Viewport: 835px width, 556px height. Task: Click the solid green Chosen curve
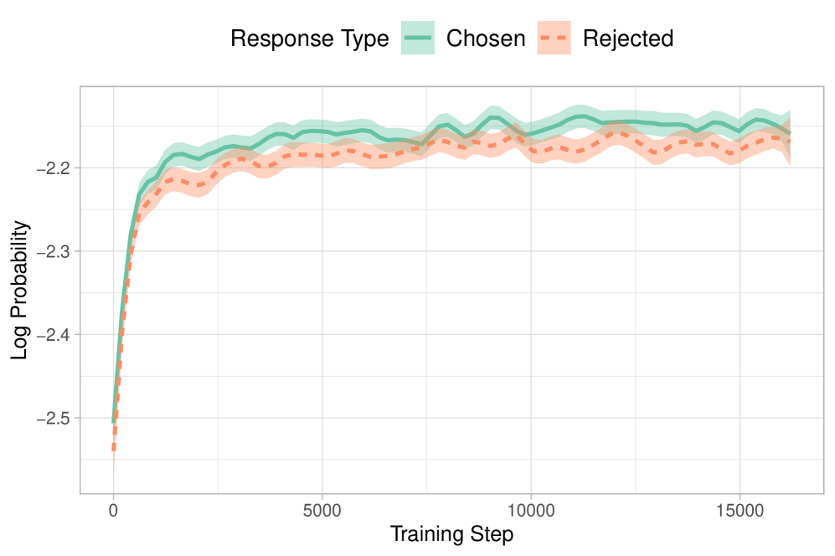[322, 131]
